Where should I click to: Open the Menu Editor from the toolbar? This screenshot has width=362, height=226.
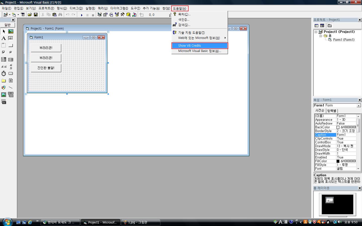tap(23, 15)
